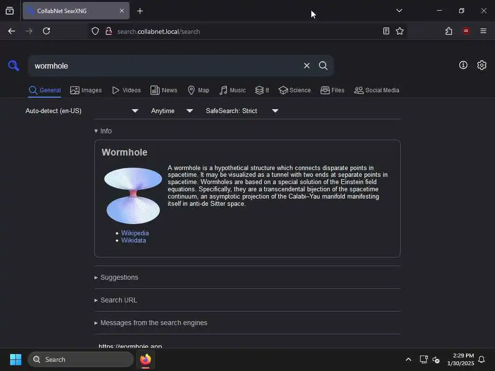Reload the current page
The height and width of the screenshot is (371, 495).
click(x=46, y=31)
